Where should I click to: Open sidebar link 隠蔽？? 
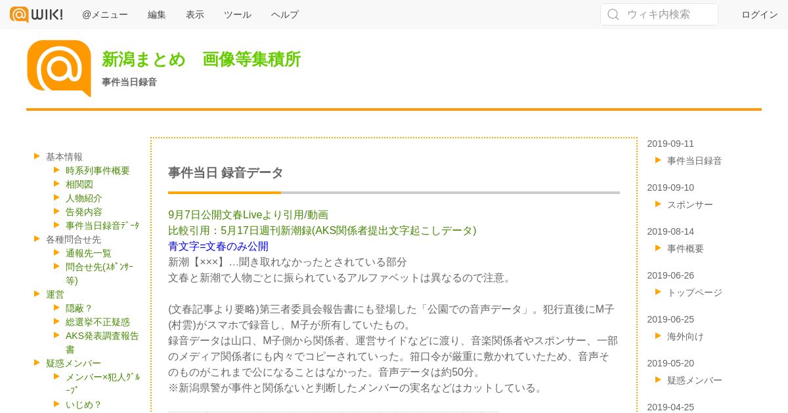coord(79,308)
